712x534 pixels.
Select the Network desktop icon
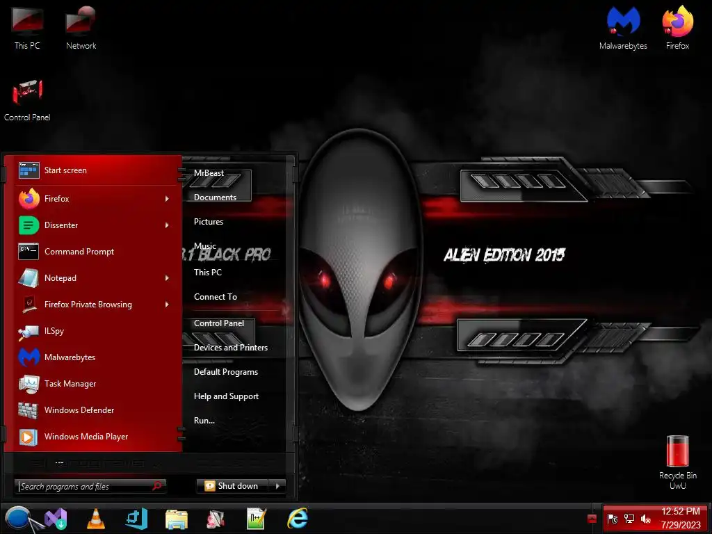pyautogui.click(x=81, y=28)
